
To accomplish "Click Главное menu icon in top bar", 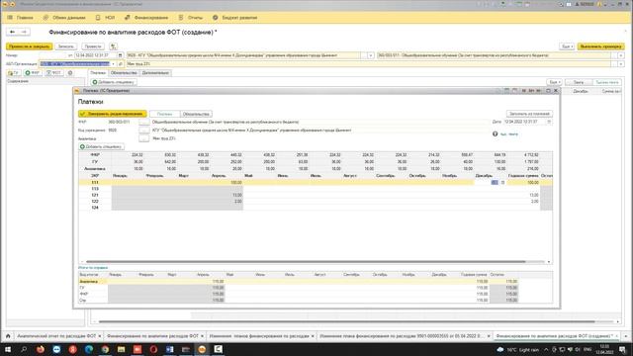I will (10, 18).
